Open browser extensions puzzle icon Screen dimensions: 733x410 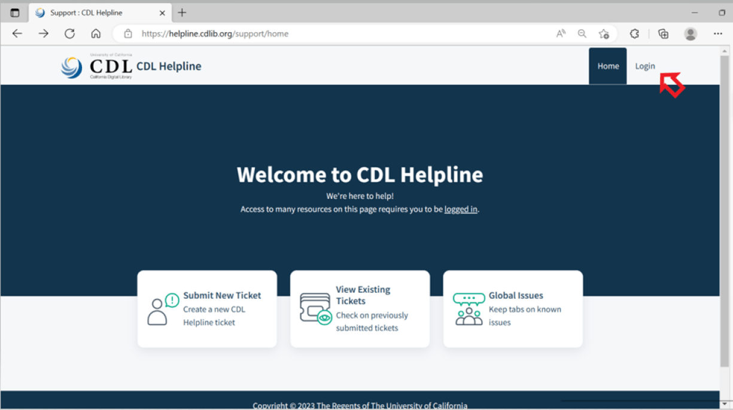(634, 33)
